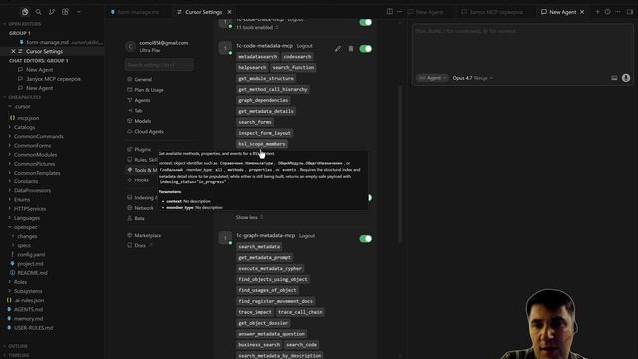Switch to the form-manage.md editor tab
Screen dimensions: 638x359
[139, 12]
